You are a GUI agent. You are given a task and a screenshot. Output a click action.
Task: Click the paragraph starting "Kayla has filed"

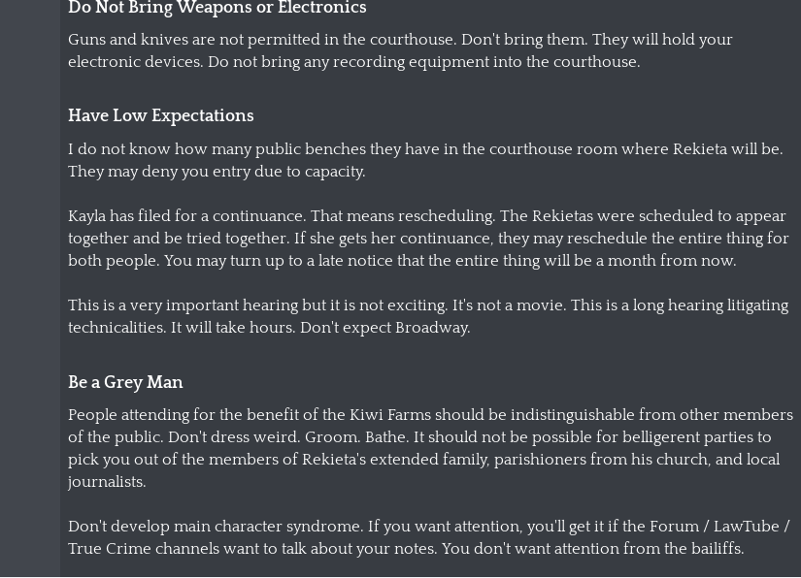[x=427, y=239]
